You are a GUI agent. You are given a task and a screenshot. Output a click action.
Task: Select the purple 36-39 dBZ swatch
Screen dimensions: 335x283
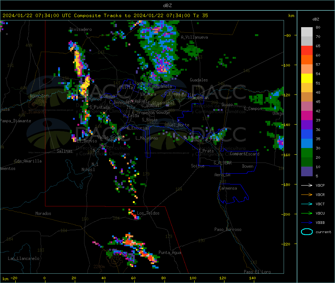tap(307, 125)
